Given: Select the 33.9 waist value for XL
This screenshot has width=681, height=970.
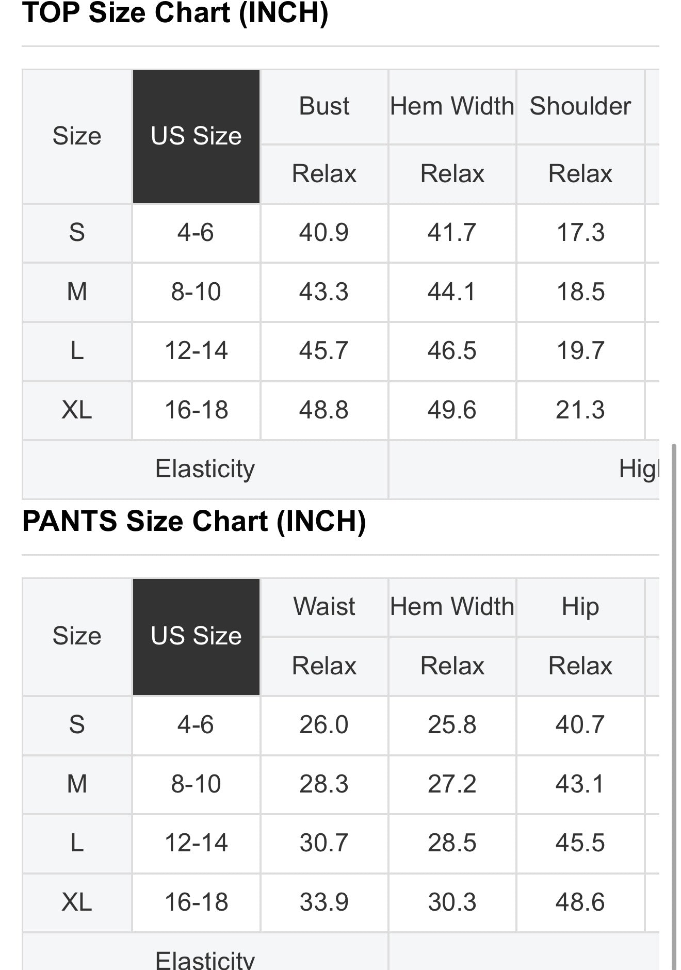Looking at the screenshot, I should pyautogui.click(x=324, y=902).
